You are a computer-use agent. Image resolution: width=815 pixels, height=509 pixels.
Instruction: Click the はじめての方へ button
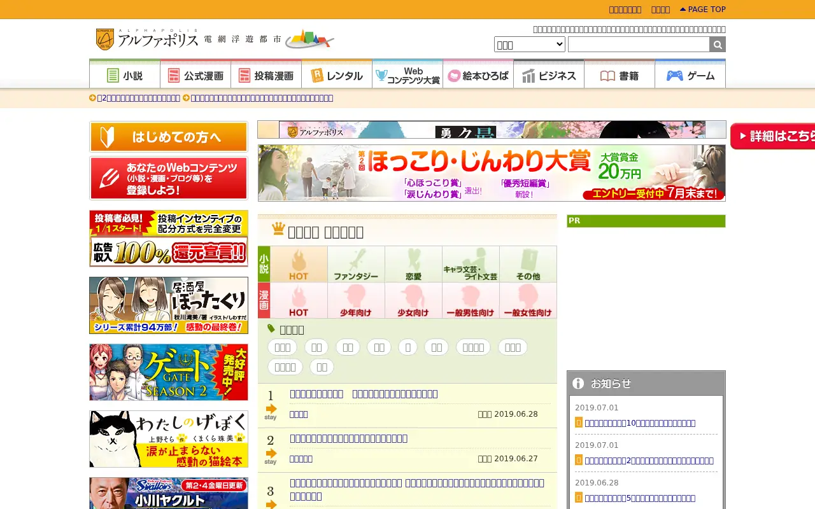tap(169, 137)
